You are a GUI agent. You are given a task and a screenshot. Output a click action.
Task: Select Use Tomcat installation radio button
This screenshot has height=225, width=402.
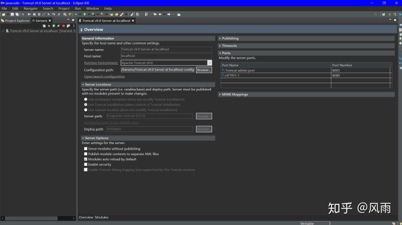85,104
